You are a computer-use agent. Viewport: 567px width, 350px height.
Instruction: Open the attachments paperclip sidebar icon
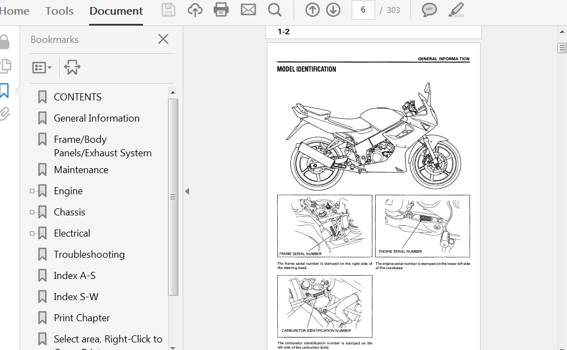(x=5, y=113)
